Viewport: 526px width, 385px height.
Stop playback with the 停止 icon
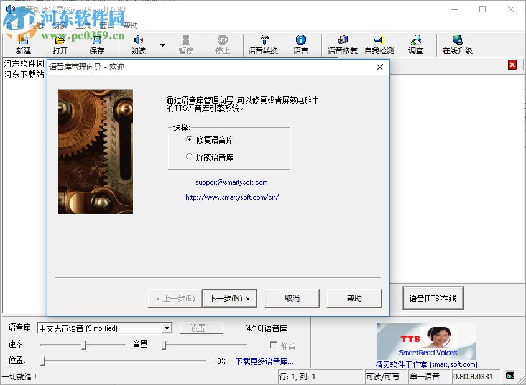click(223, 45)
